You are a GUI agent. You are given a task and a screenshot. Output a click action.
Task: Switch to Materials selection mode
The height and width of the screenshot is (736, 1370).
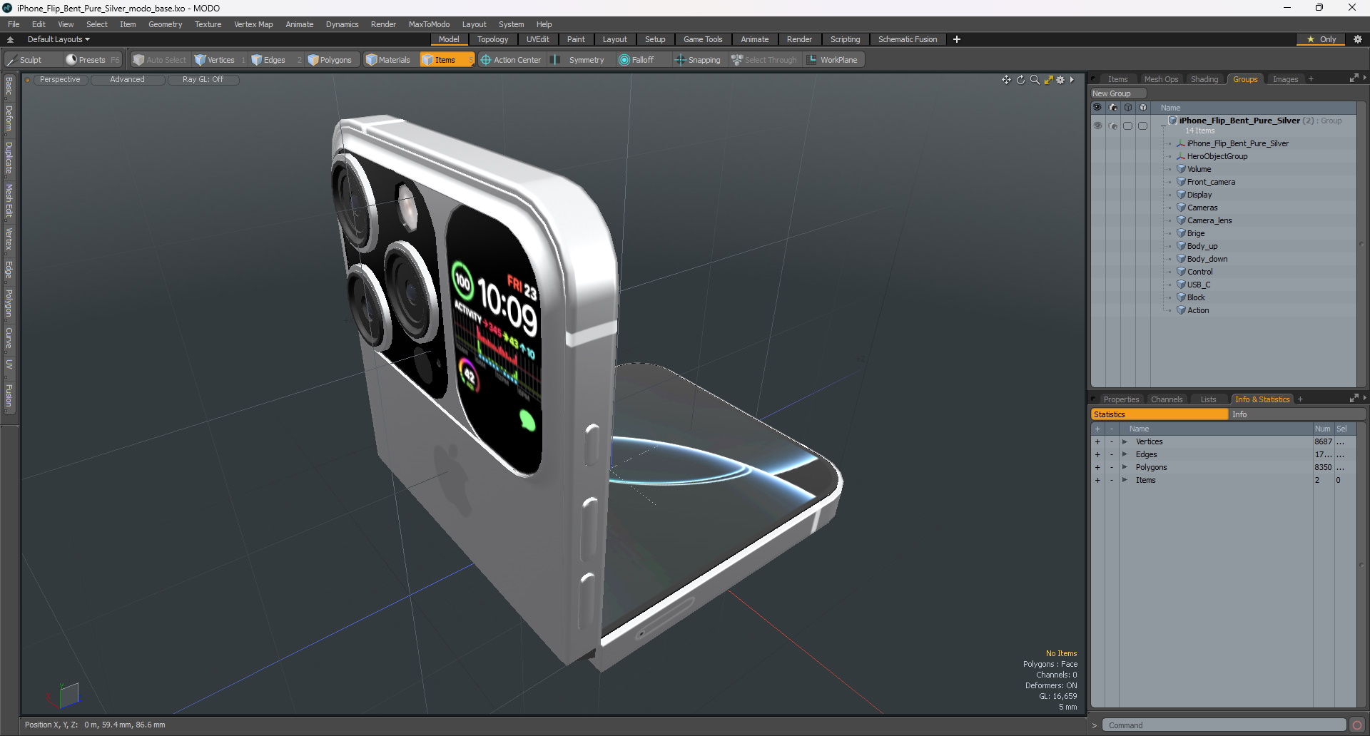click(388, 60)
